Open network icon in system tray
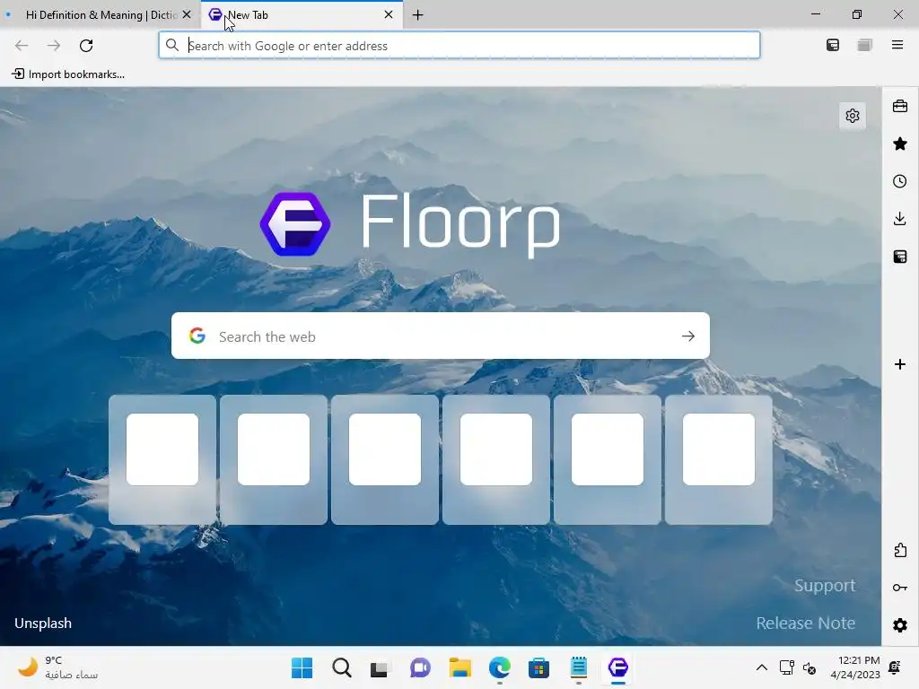Viewport: 919px width, 689px height. click(786, 667)
